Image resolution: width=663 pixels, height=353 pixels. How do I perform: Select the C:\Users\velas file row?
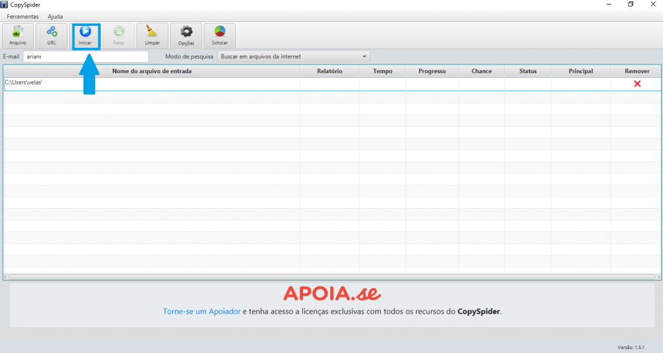tap(332, 83)
